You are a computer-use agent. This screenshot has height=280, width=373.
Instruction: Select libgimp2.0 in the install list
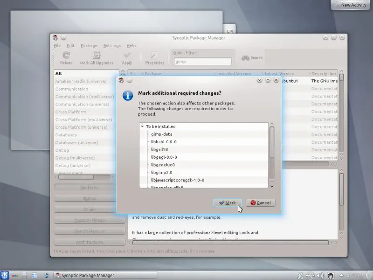(161, 172)
